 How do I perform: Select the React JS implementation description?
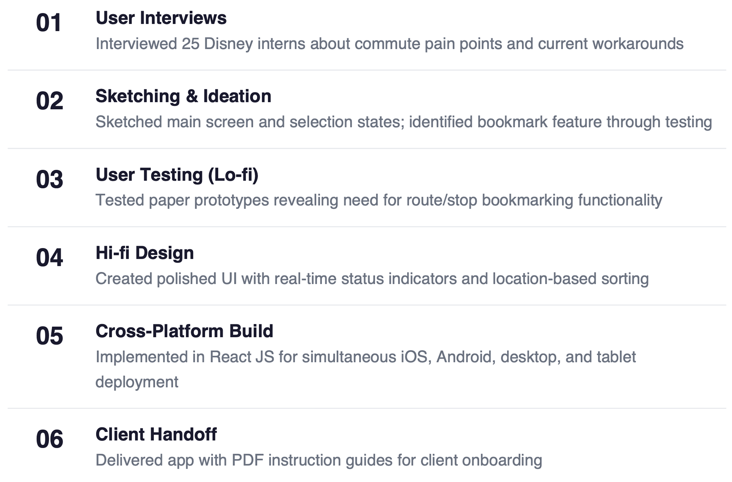[x=365, y=357]
